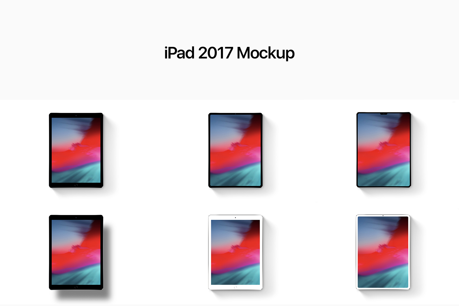
Task: Click front camera of bottom-left black iPad
Action: [76, 218]
